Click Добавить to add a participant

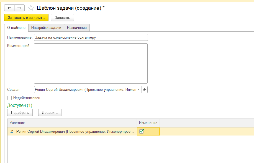[x=50, y=112]
